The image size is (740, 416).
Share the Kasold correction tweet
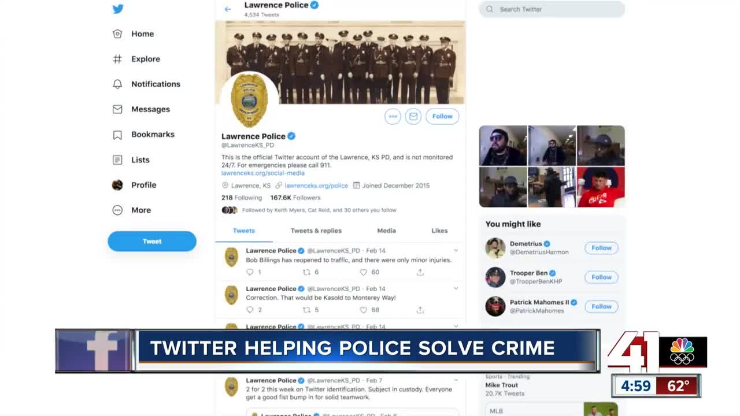(x=420, y=310)
